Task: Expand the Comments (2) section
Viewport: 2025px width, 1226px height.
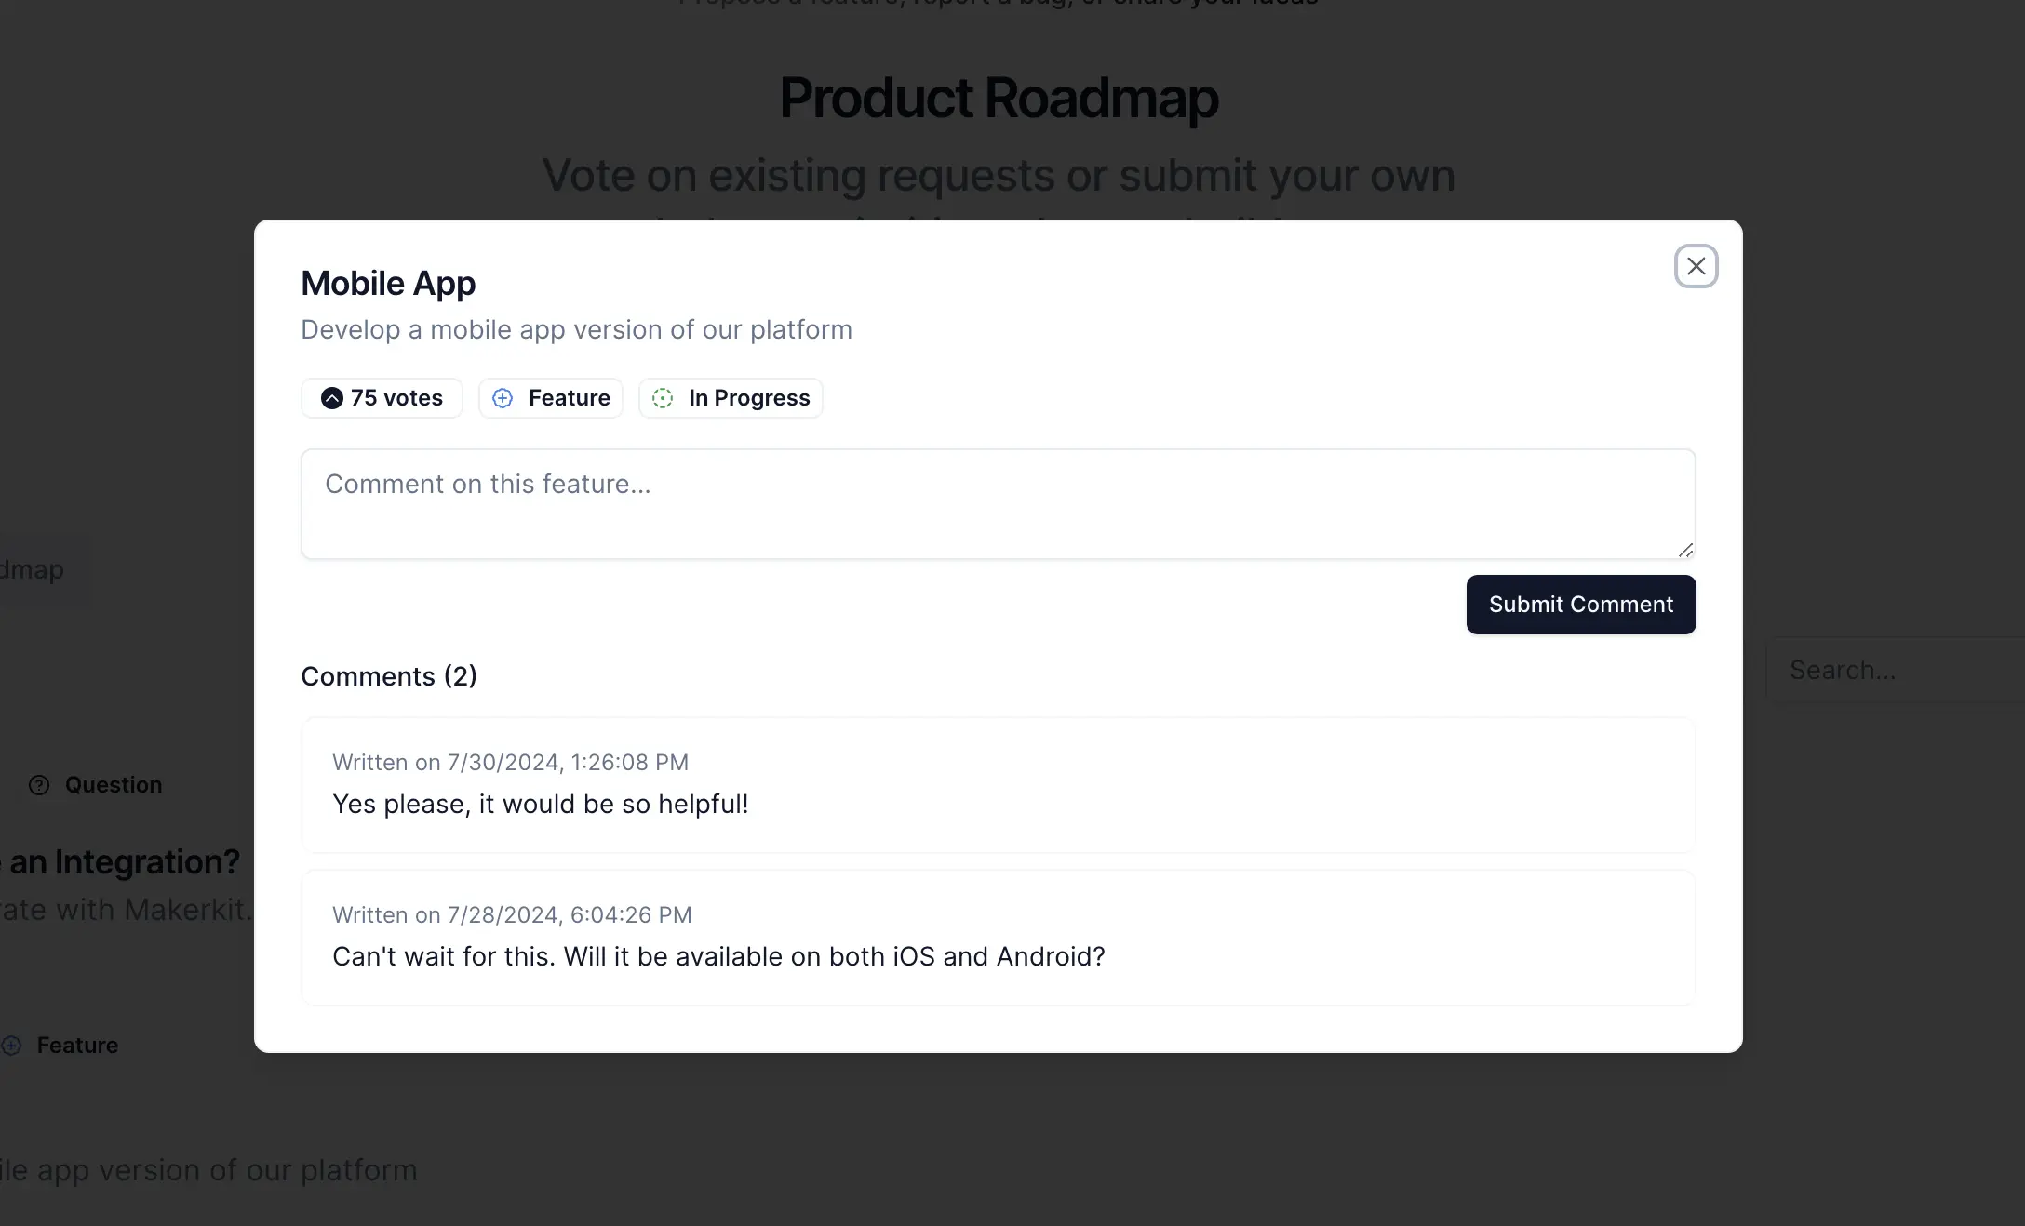Action: pos(389,676)
